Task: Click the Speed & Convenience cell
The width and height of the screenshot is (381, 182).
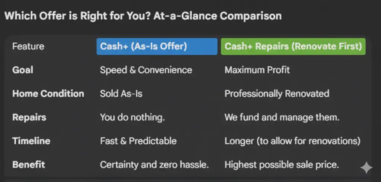Action: 146,70
